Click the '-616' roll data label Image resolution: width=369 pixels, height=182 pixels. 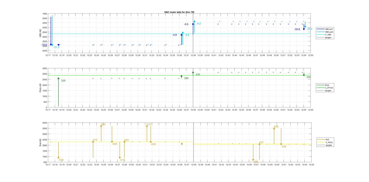pos(61,160)
